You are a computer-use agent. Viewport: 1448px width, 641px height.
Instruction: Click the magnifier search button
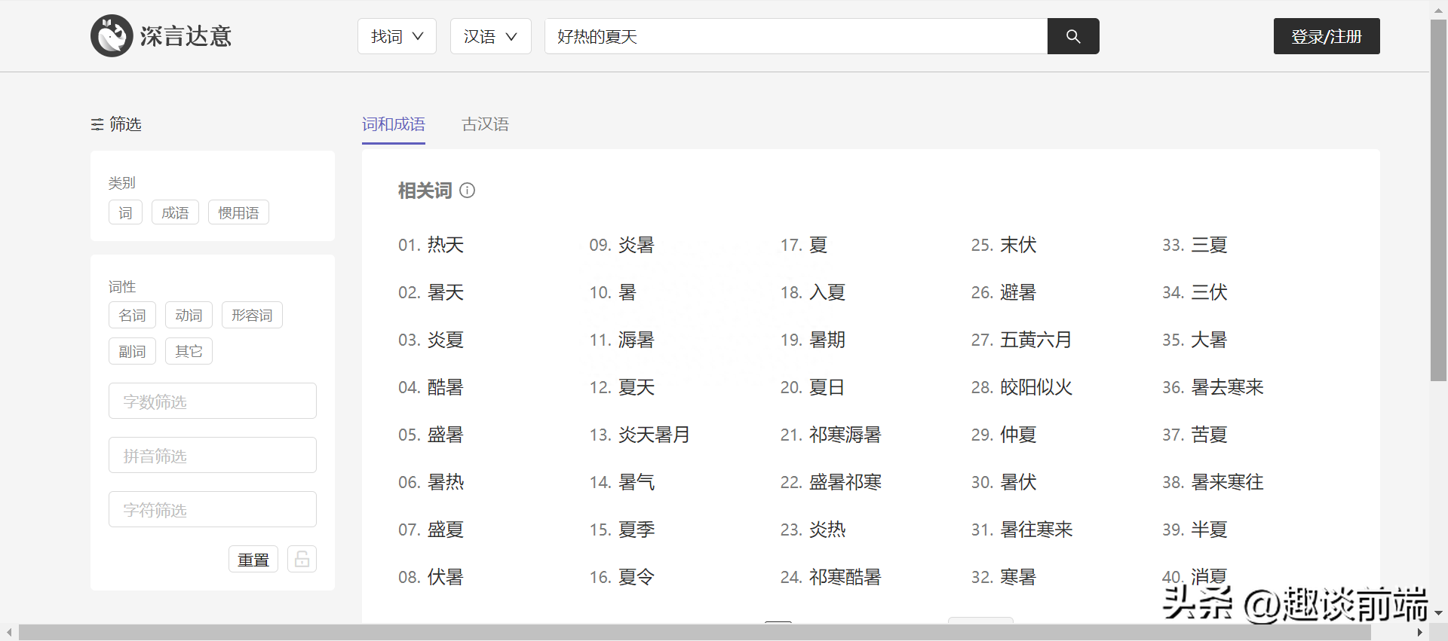pos(1072,36)
